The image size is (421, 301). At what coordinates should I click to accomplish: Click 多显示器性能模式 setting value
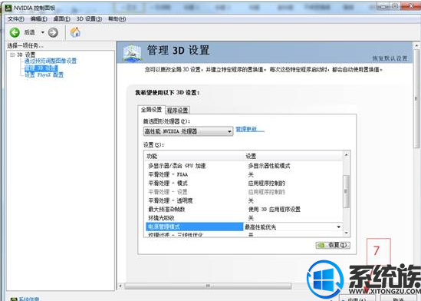tap(269, 166)
